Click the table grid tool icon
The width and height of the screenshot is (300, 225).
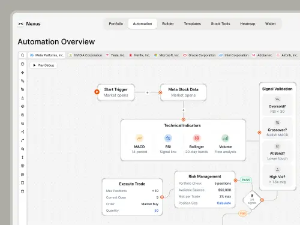tap(22, 175)
